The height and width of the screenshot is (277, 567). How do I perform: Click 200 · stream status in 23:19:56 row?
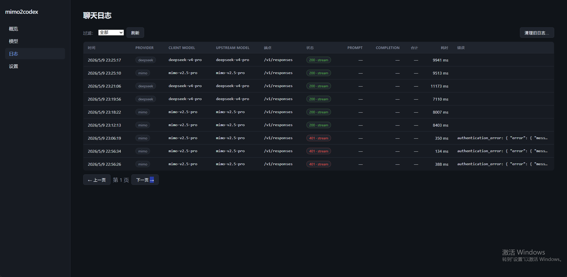pyautogui.click(x=319, y=99)
